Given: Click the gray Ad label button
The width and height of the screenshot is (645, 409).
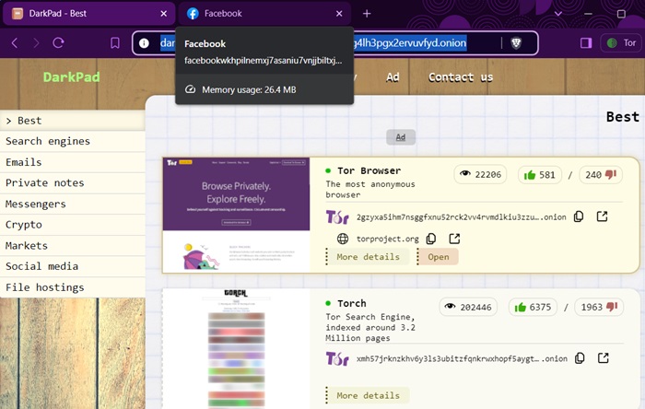Looking at the screenshot, I should coord(401,137).
